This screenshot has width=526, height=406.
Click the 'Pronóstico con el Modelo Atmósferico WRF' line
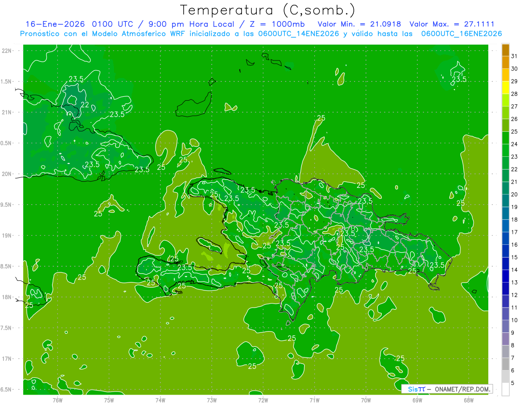[104, 34]
